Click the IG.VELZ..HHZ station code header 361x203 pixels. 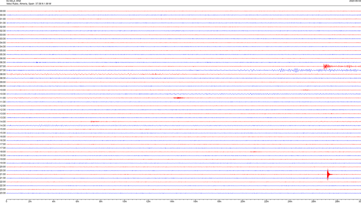tap(14, 1)
